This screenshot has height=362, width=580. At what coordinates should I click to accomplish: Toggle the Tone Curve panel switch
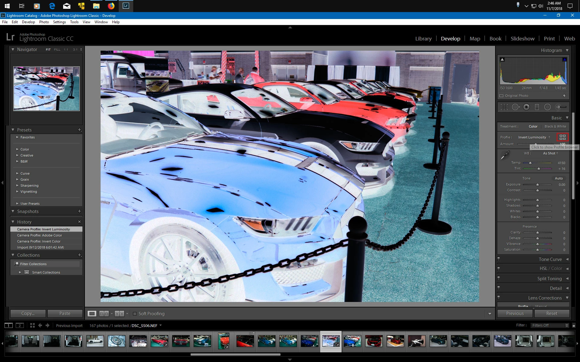(498, 259)
